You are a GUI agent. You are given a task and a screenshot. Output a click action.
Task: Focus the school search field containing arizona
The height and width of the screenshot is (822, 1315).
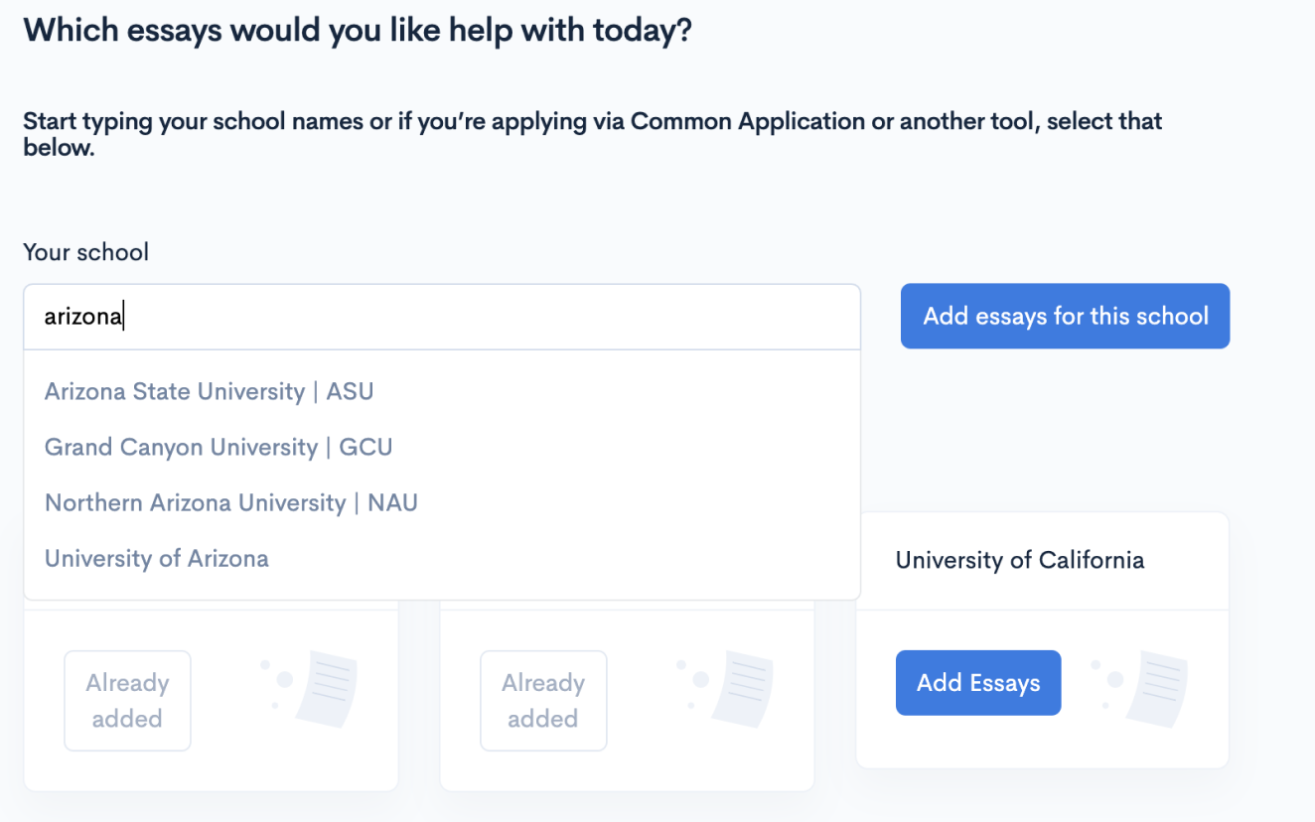point(442,317)
